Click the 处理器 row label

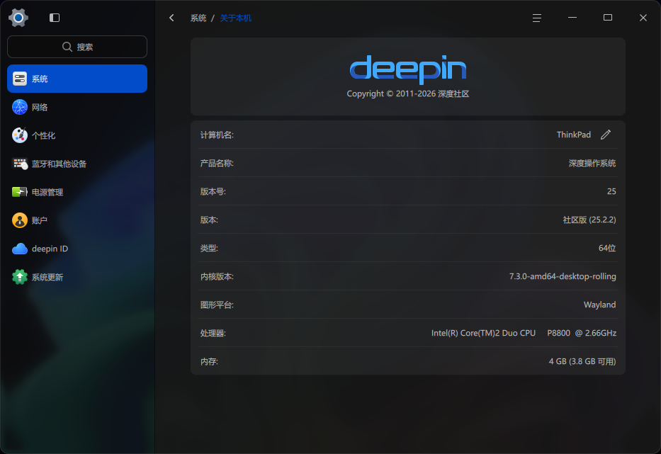(213, 333)
